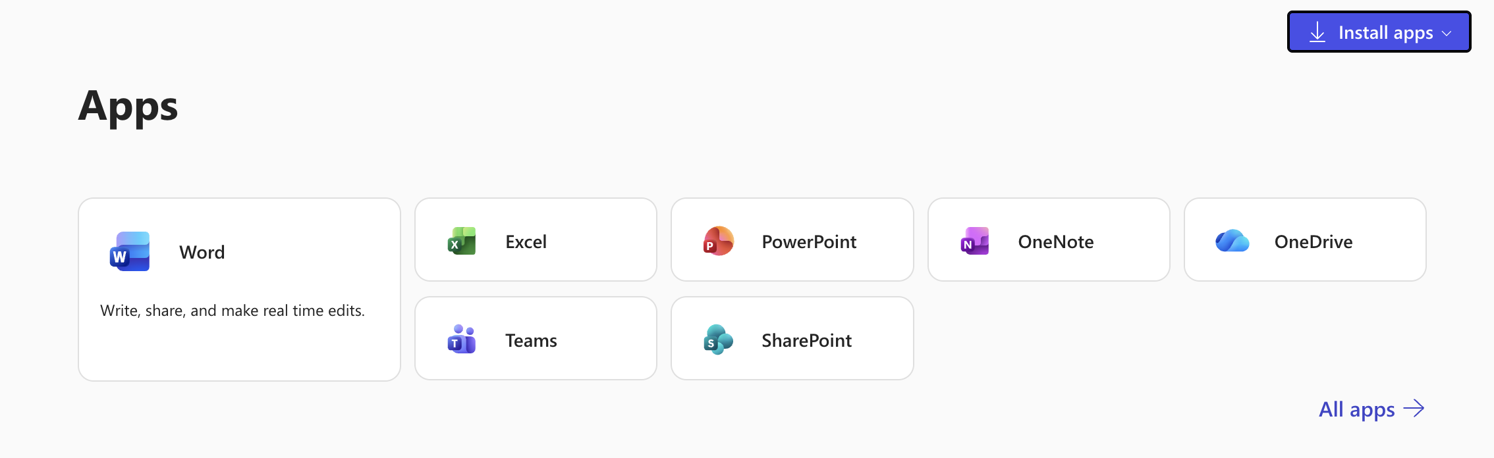This screenshot has height=458, width=1494.
Task: Click the Word description text
Action: [233, 311]
